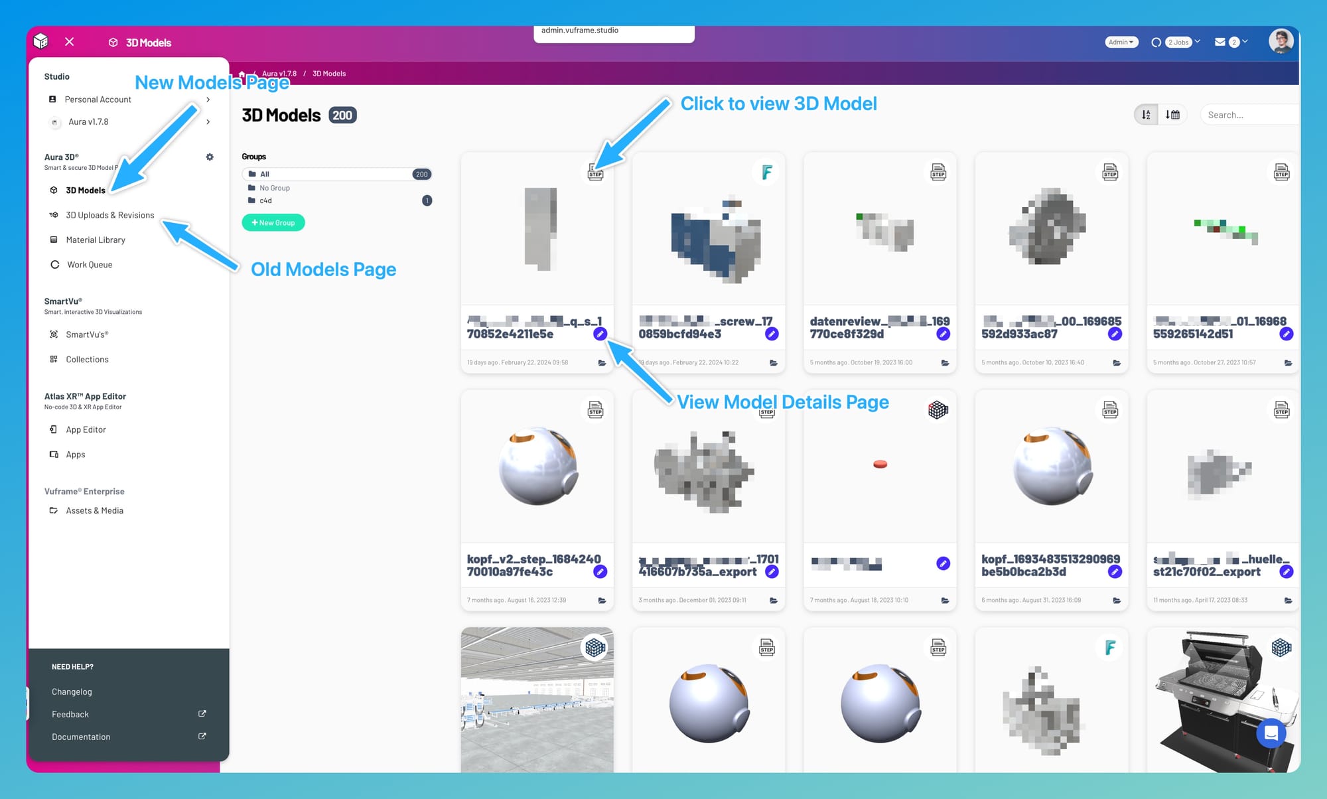Viewport: 1327px width, 799px height.
Task: Edit the datenreview model details
Action: 943,334
